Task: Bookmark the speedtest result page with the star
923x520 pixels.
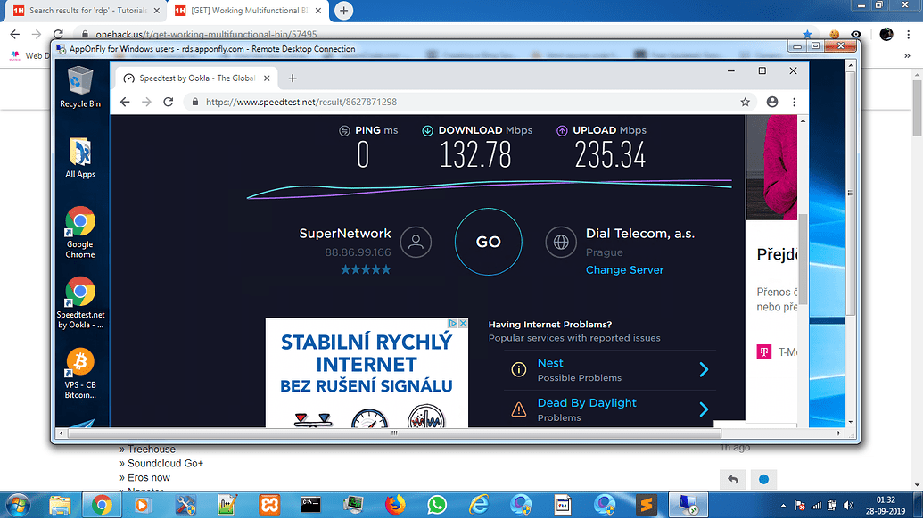Action: click(x=745, y=102)
